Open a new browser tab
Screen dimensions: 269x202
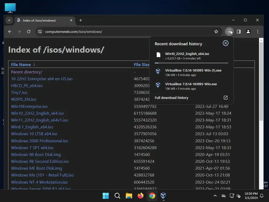(80, 20)
